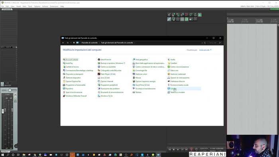
Task: Click the Flash Player (32 bit) icon
Action: pyautogui.click(x=99, y=74)
